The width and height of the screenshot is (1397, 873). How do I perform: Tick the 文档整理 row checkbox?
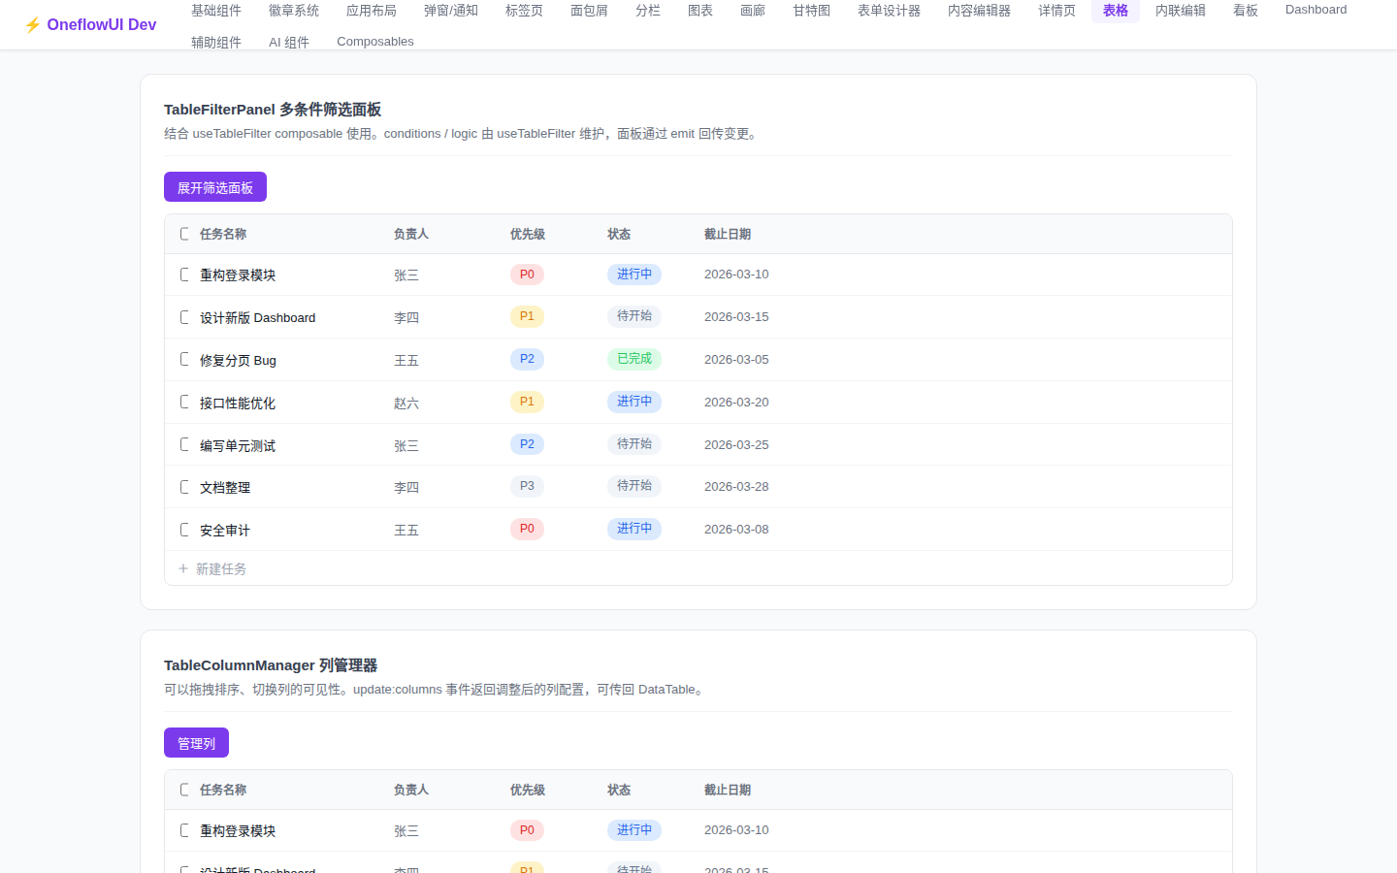point(184,487)
